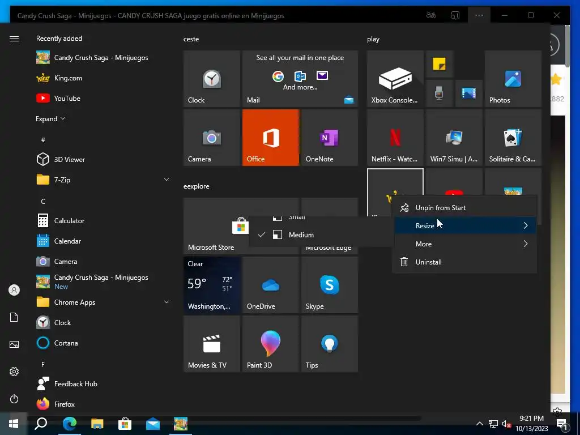Open the three-dots menu in Candy Crush window
Image resolution: width=580 pixels, height=435 pixels.
tap(479, 15)
